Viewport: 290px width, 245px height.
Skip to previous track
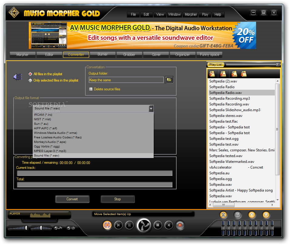(x=118, y=225)
